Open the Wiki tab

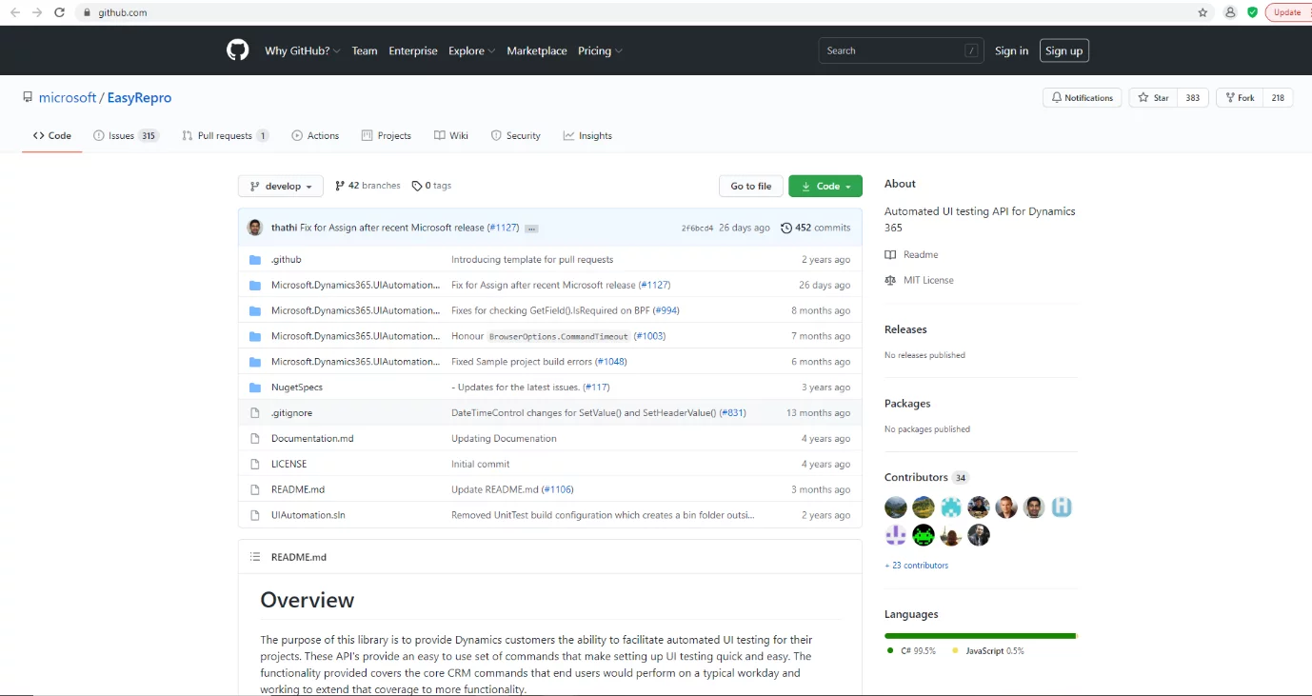[451, 136]
